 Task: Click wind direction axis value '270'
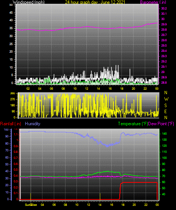click(x=12, y=100)
